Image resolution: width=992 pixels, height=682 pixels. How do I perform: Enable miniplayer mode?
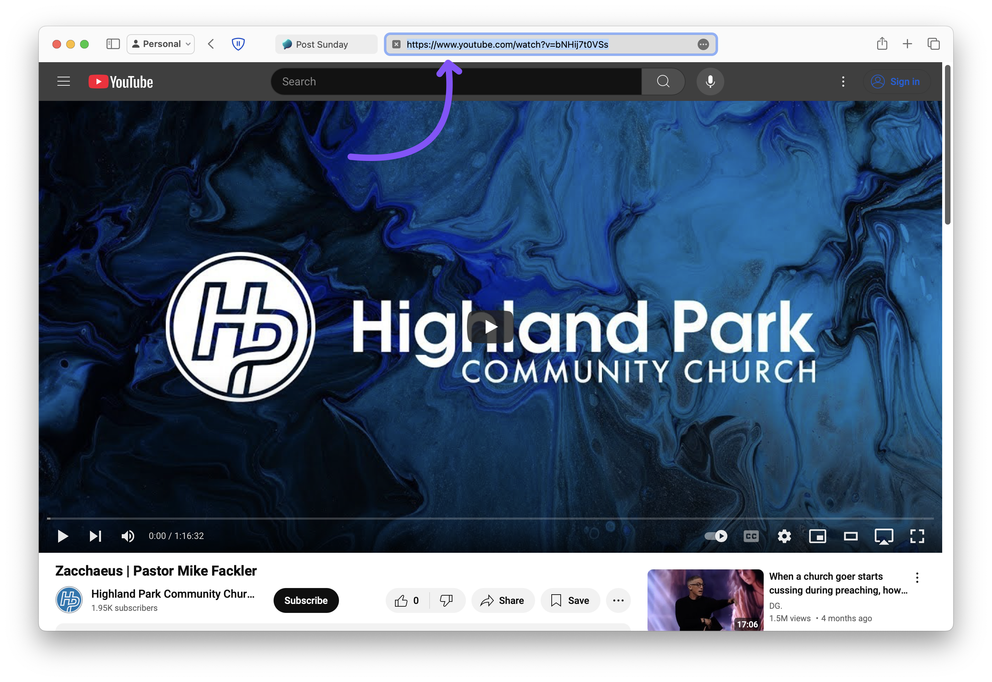pyautogui.click(x=817, y=536)
